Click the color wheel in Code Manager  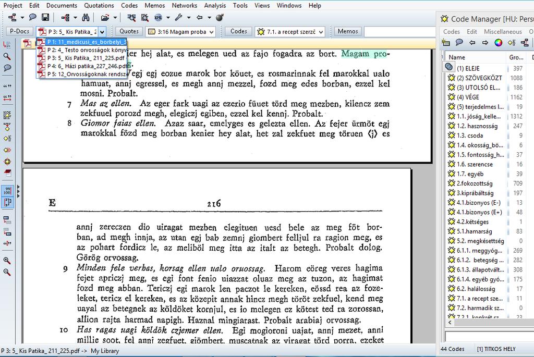click(x=498, y=43)
